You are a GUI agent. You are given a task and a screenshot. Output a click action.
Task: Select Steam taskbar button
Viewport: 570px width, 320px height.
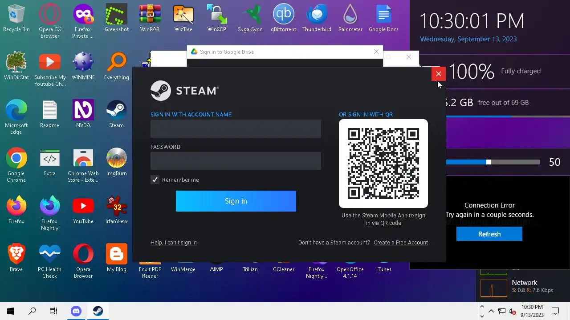(98, 311)
